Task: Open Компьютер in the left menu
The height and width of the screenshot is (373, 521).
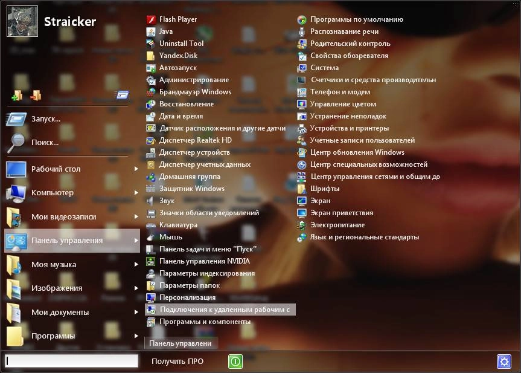Action: 72,193
